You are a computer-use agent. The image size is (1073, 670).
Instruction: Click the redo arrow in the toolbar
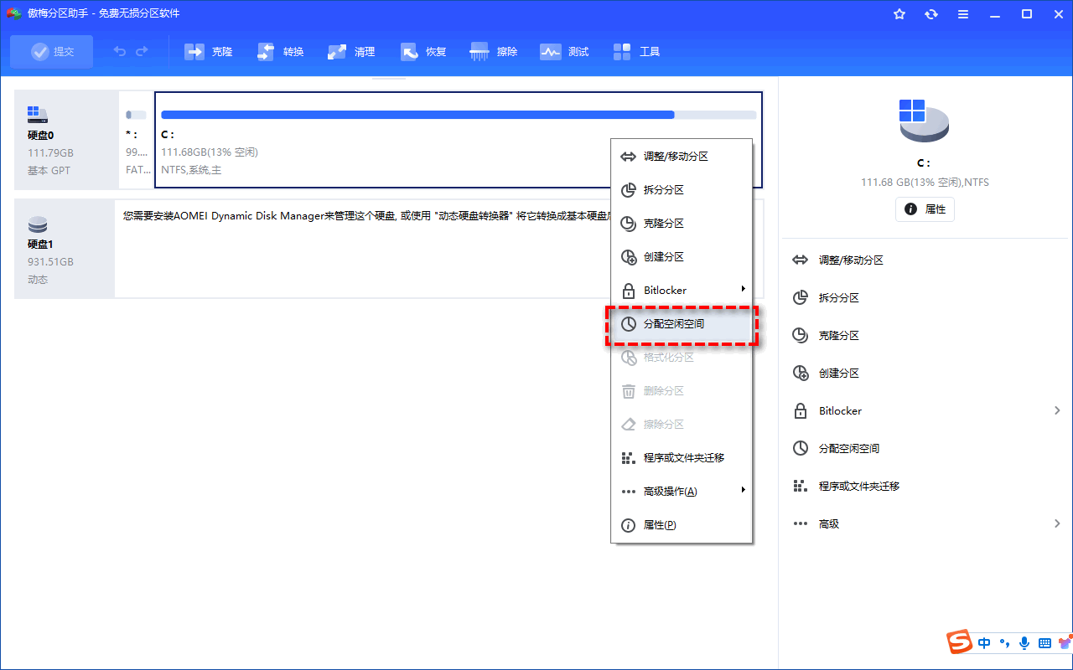(142, 52)
